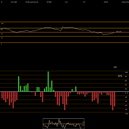This screenshot has height=129, width=129.
Task: Click the MR axis label -40
Action: (x=126, y=101)
